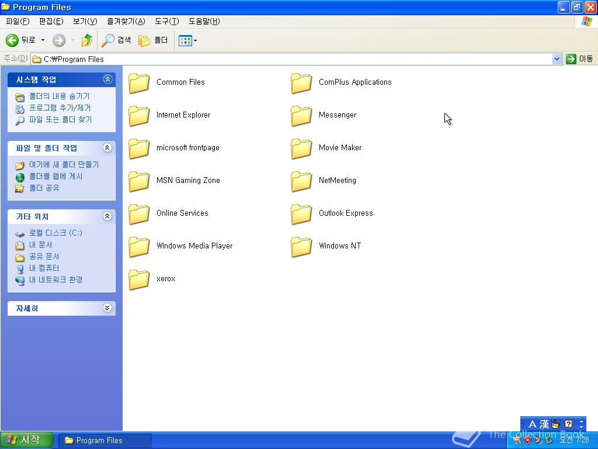The width and height of the screenshot is (598, 449).
Task: Open the 내 컴퓨터 link
Action: click(x=44, y=268)
